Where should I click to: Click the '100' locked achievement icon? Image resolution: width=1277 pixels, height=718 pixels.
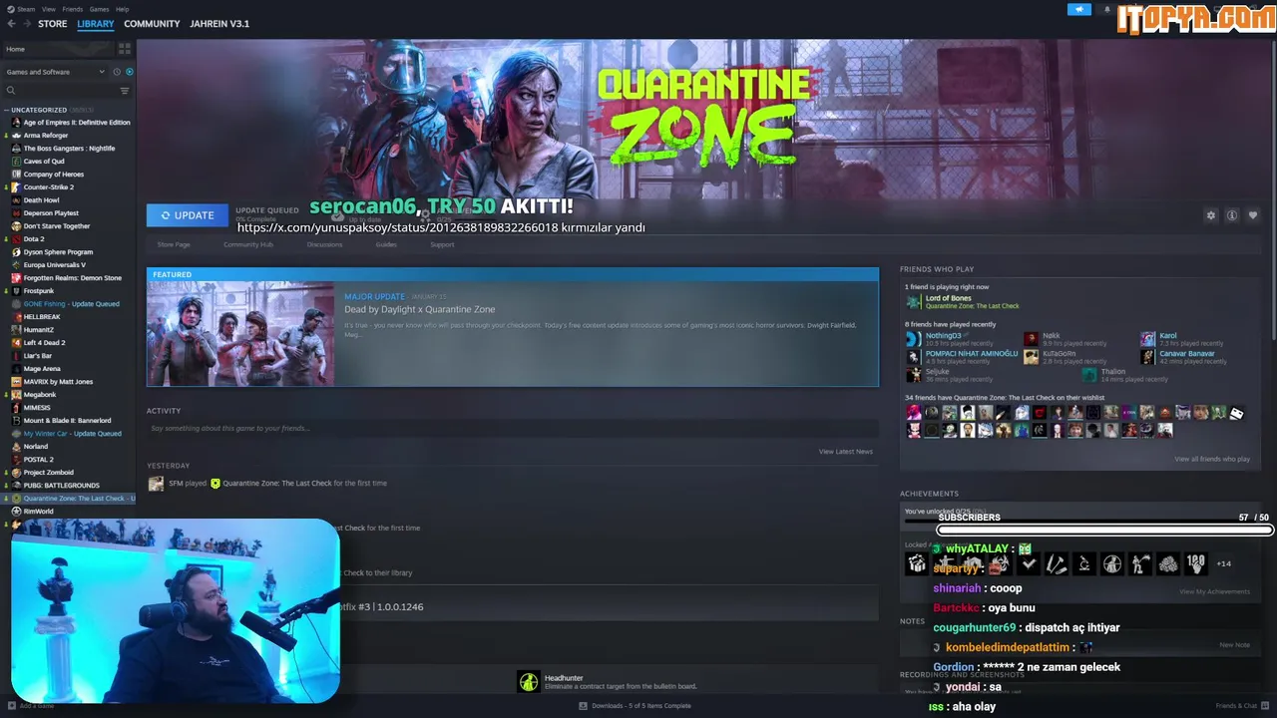(x=1196, y=564)
